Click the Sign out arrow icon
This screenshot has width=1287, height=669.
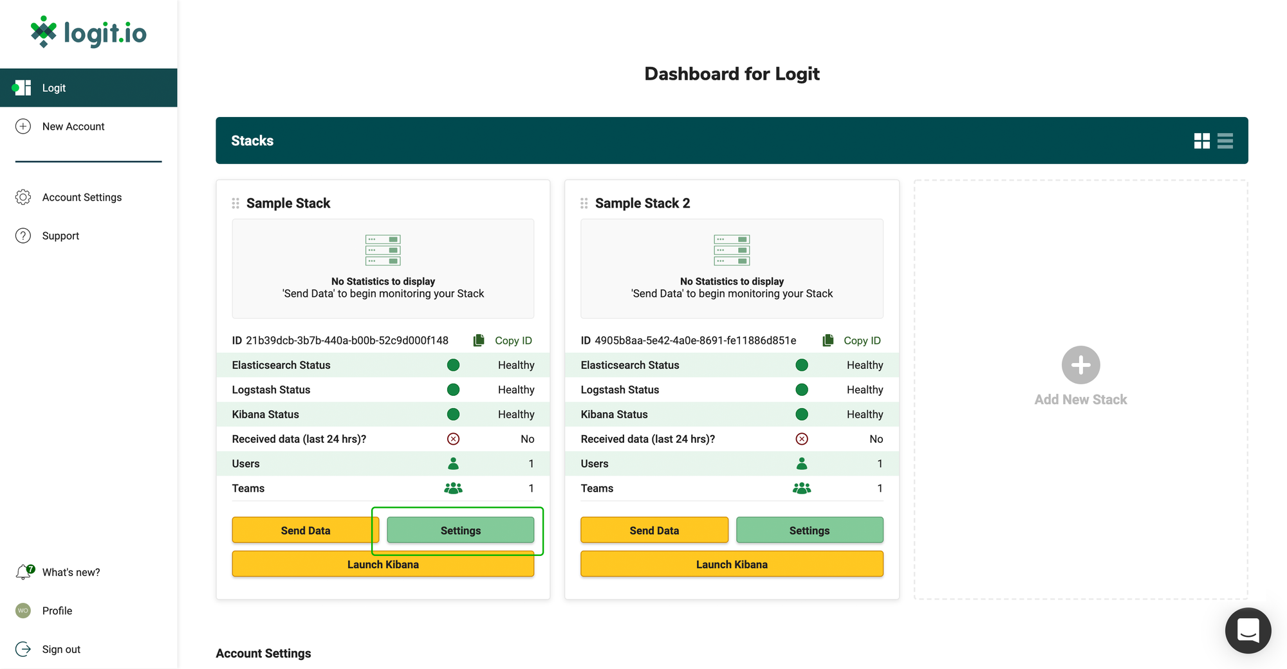23,649
